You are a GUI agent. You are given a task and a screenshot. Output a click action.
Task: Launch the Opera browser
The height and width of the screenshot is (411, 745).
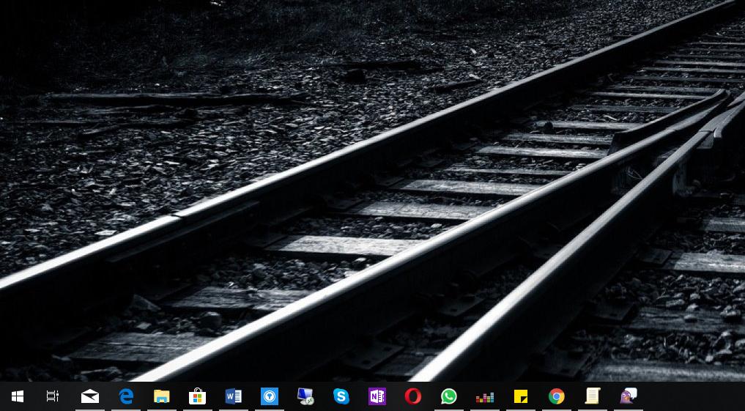point(413,396)
